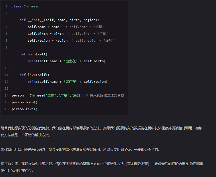The height and width of the screenshot is (177, 216).
Task: Click paragraph starting '随着我们想实现的功能愈发复杂'
Action: (x=102, y=132)
